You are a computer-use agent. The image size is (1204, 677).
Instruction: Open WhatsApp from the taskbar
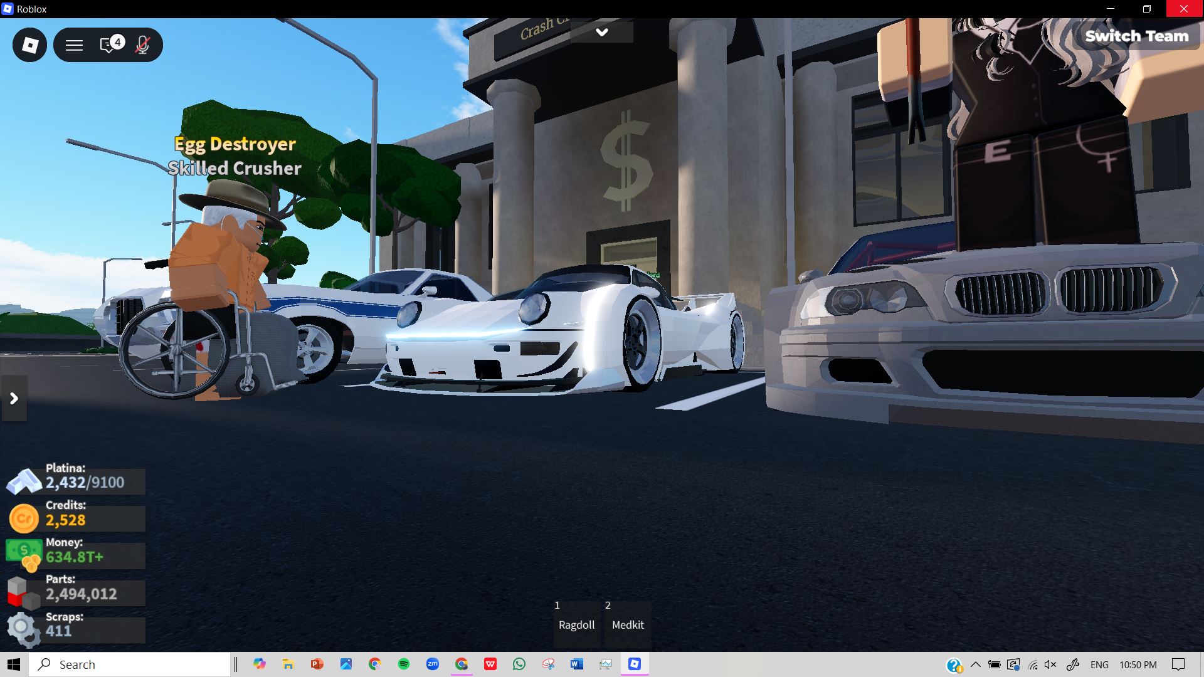point(519,664)
